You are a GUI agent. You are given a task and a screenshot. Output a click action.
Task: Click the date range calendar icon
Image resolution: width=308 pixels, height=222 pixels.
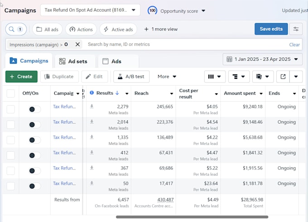pyautogui.click(x=230, y=59)
